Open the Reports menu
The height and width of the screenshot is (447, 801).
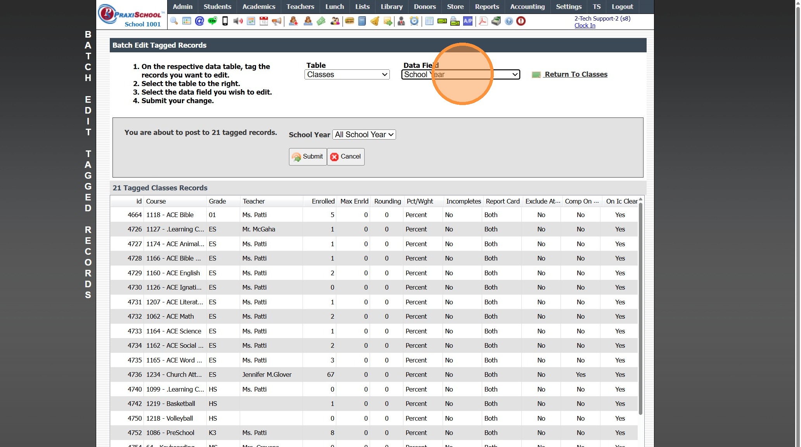[x=486, y=7]
